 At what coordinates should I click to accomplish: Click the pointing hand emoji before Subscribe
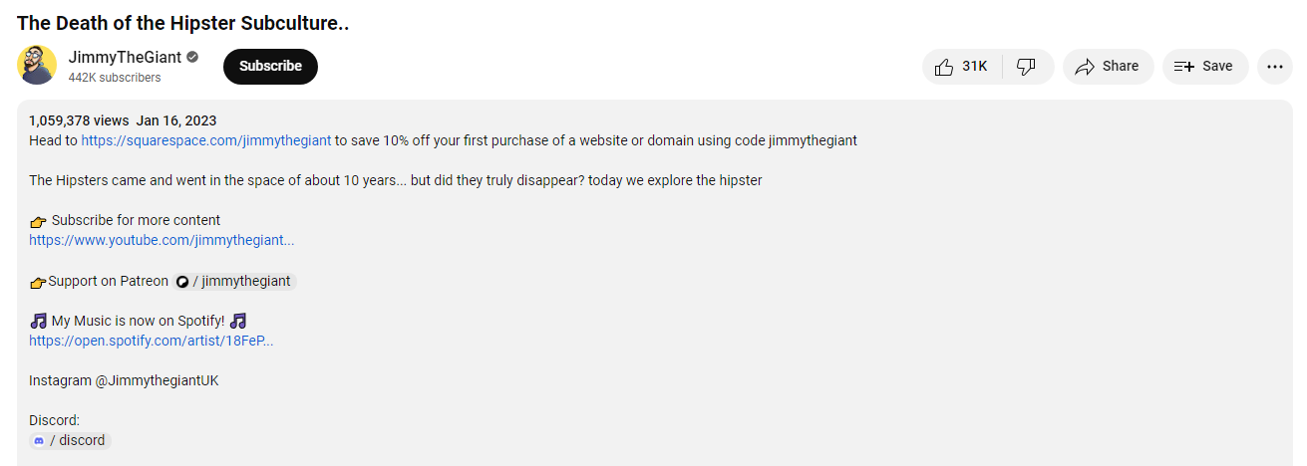pyautogui.click(x=39, y=221)
